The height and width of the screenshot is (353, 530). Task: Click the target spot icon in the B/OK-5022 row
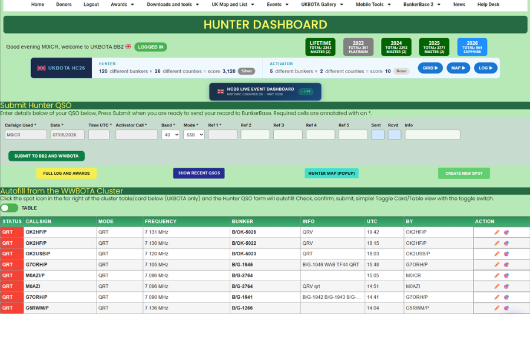[506, 243]
